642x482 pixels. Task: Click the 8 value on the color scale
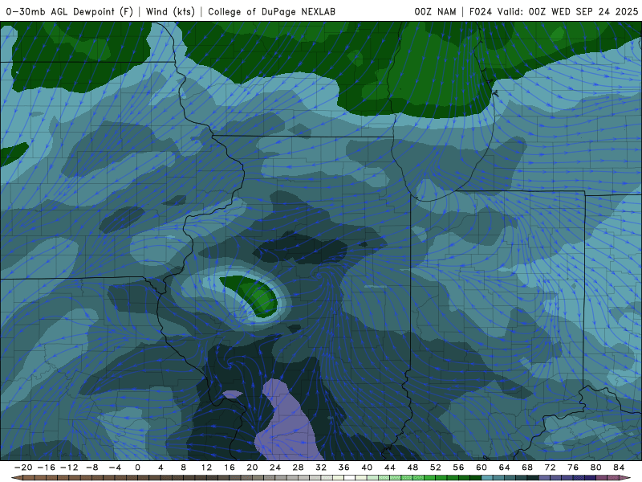pos(184,468)
